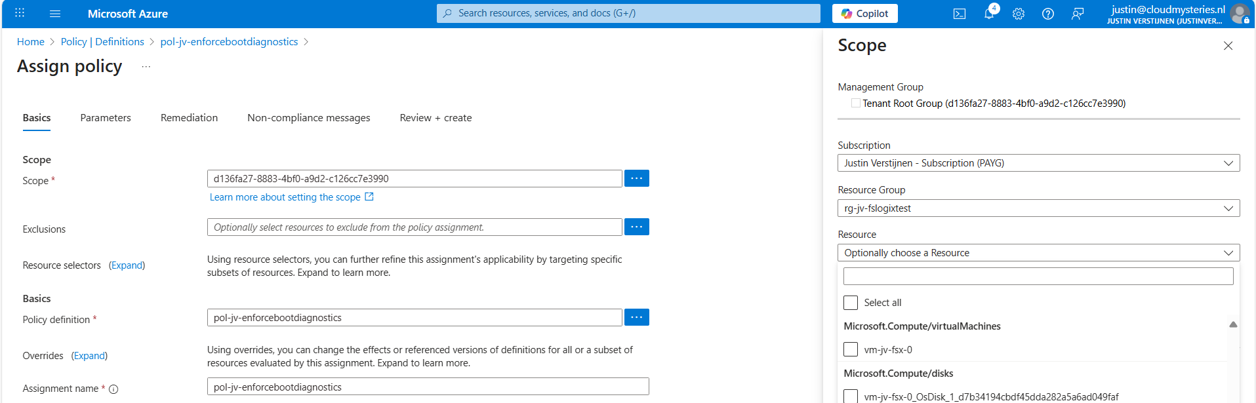The image size is (1256, 403).
Task: Click the scope picker ellipsis button
Action: tap(636, 178)
